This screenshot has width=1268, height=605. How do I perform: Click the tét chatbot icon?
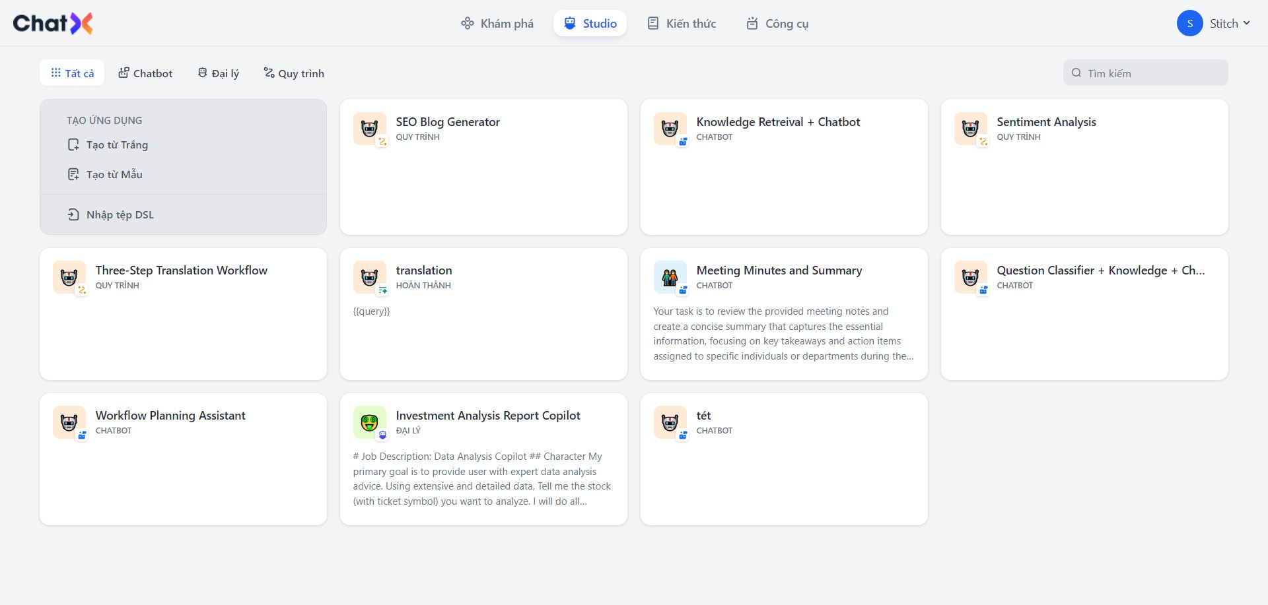pyautogui.click(x=670, y=422)
